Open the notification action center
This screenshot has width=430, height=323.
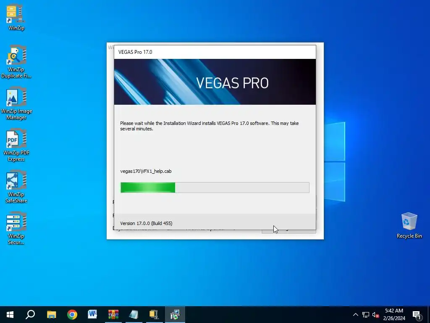[x=417, y=315]
